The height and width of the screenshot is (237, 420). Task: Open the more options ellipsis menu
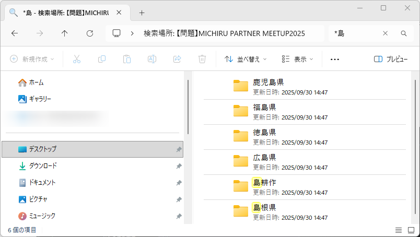(x=335, y=59)
